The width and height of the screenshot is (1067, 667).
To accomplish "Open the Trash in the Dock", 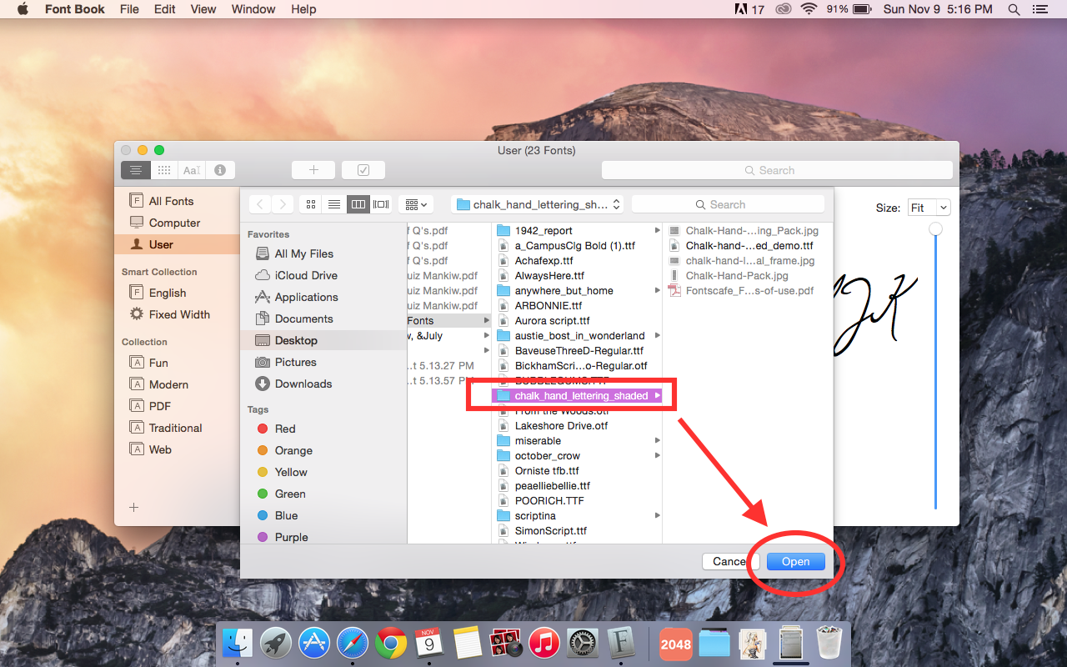I will point(829,643).
